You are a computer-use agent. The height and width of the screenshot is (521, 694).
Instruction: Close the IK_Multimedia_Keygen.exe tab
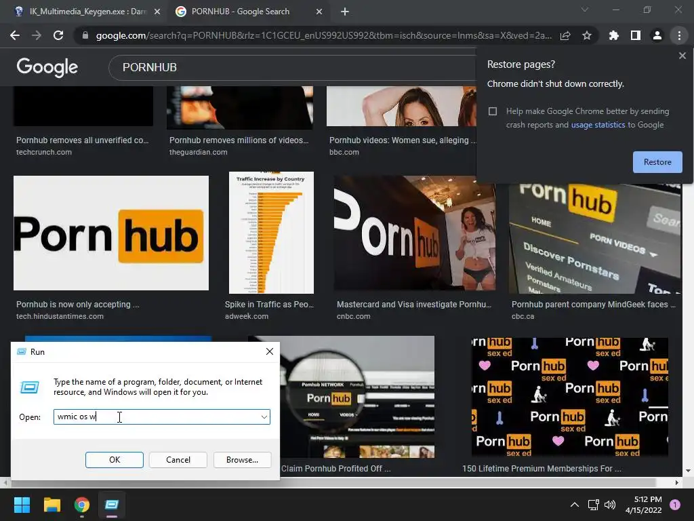(157, 12)
